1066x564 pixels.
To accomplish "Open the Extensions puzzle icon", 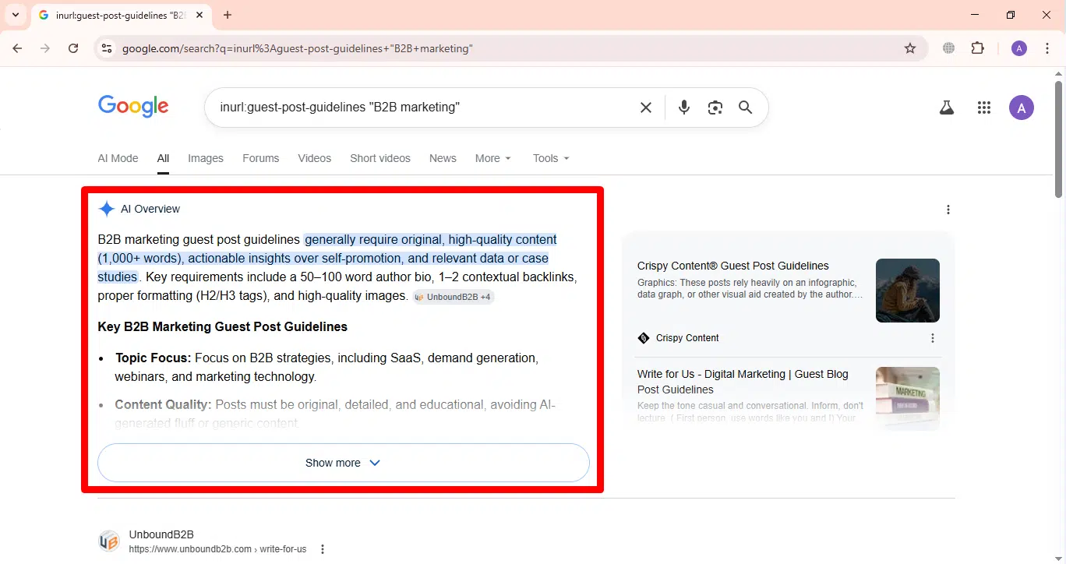I will [x=978, y=48].
